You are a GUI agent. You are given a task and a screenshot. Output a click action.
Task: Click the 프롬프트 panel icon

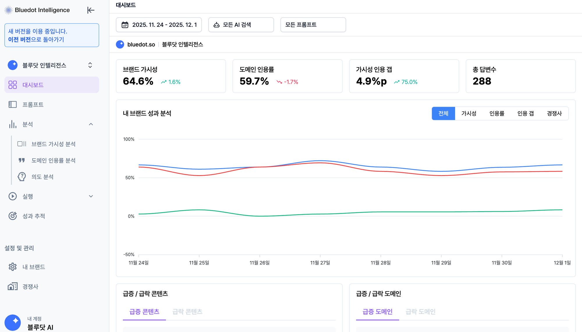(13, 104)
